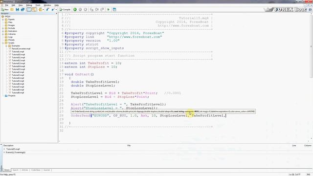
Task: Click the extern int TakeProfit line
Action: tap(93, 63)
